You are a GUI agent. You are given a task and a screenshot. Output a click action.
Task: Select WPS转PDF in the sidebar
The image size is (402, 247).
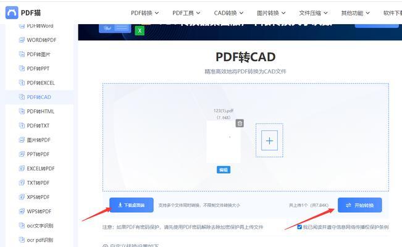tap(40, 211)
